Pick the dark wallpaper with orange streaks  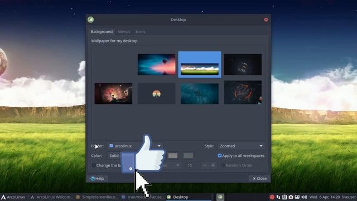(243, 65)
